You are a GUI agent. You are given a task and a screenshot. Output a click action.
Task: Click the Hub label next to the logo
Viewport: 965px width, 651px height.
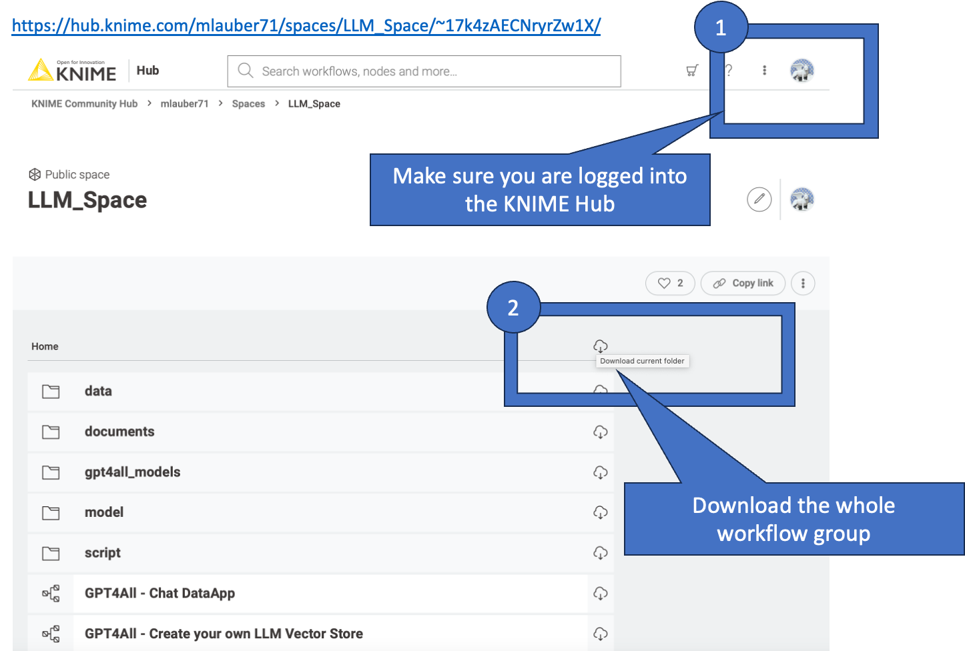tap(147, 70)
